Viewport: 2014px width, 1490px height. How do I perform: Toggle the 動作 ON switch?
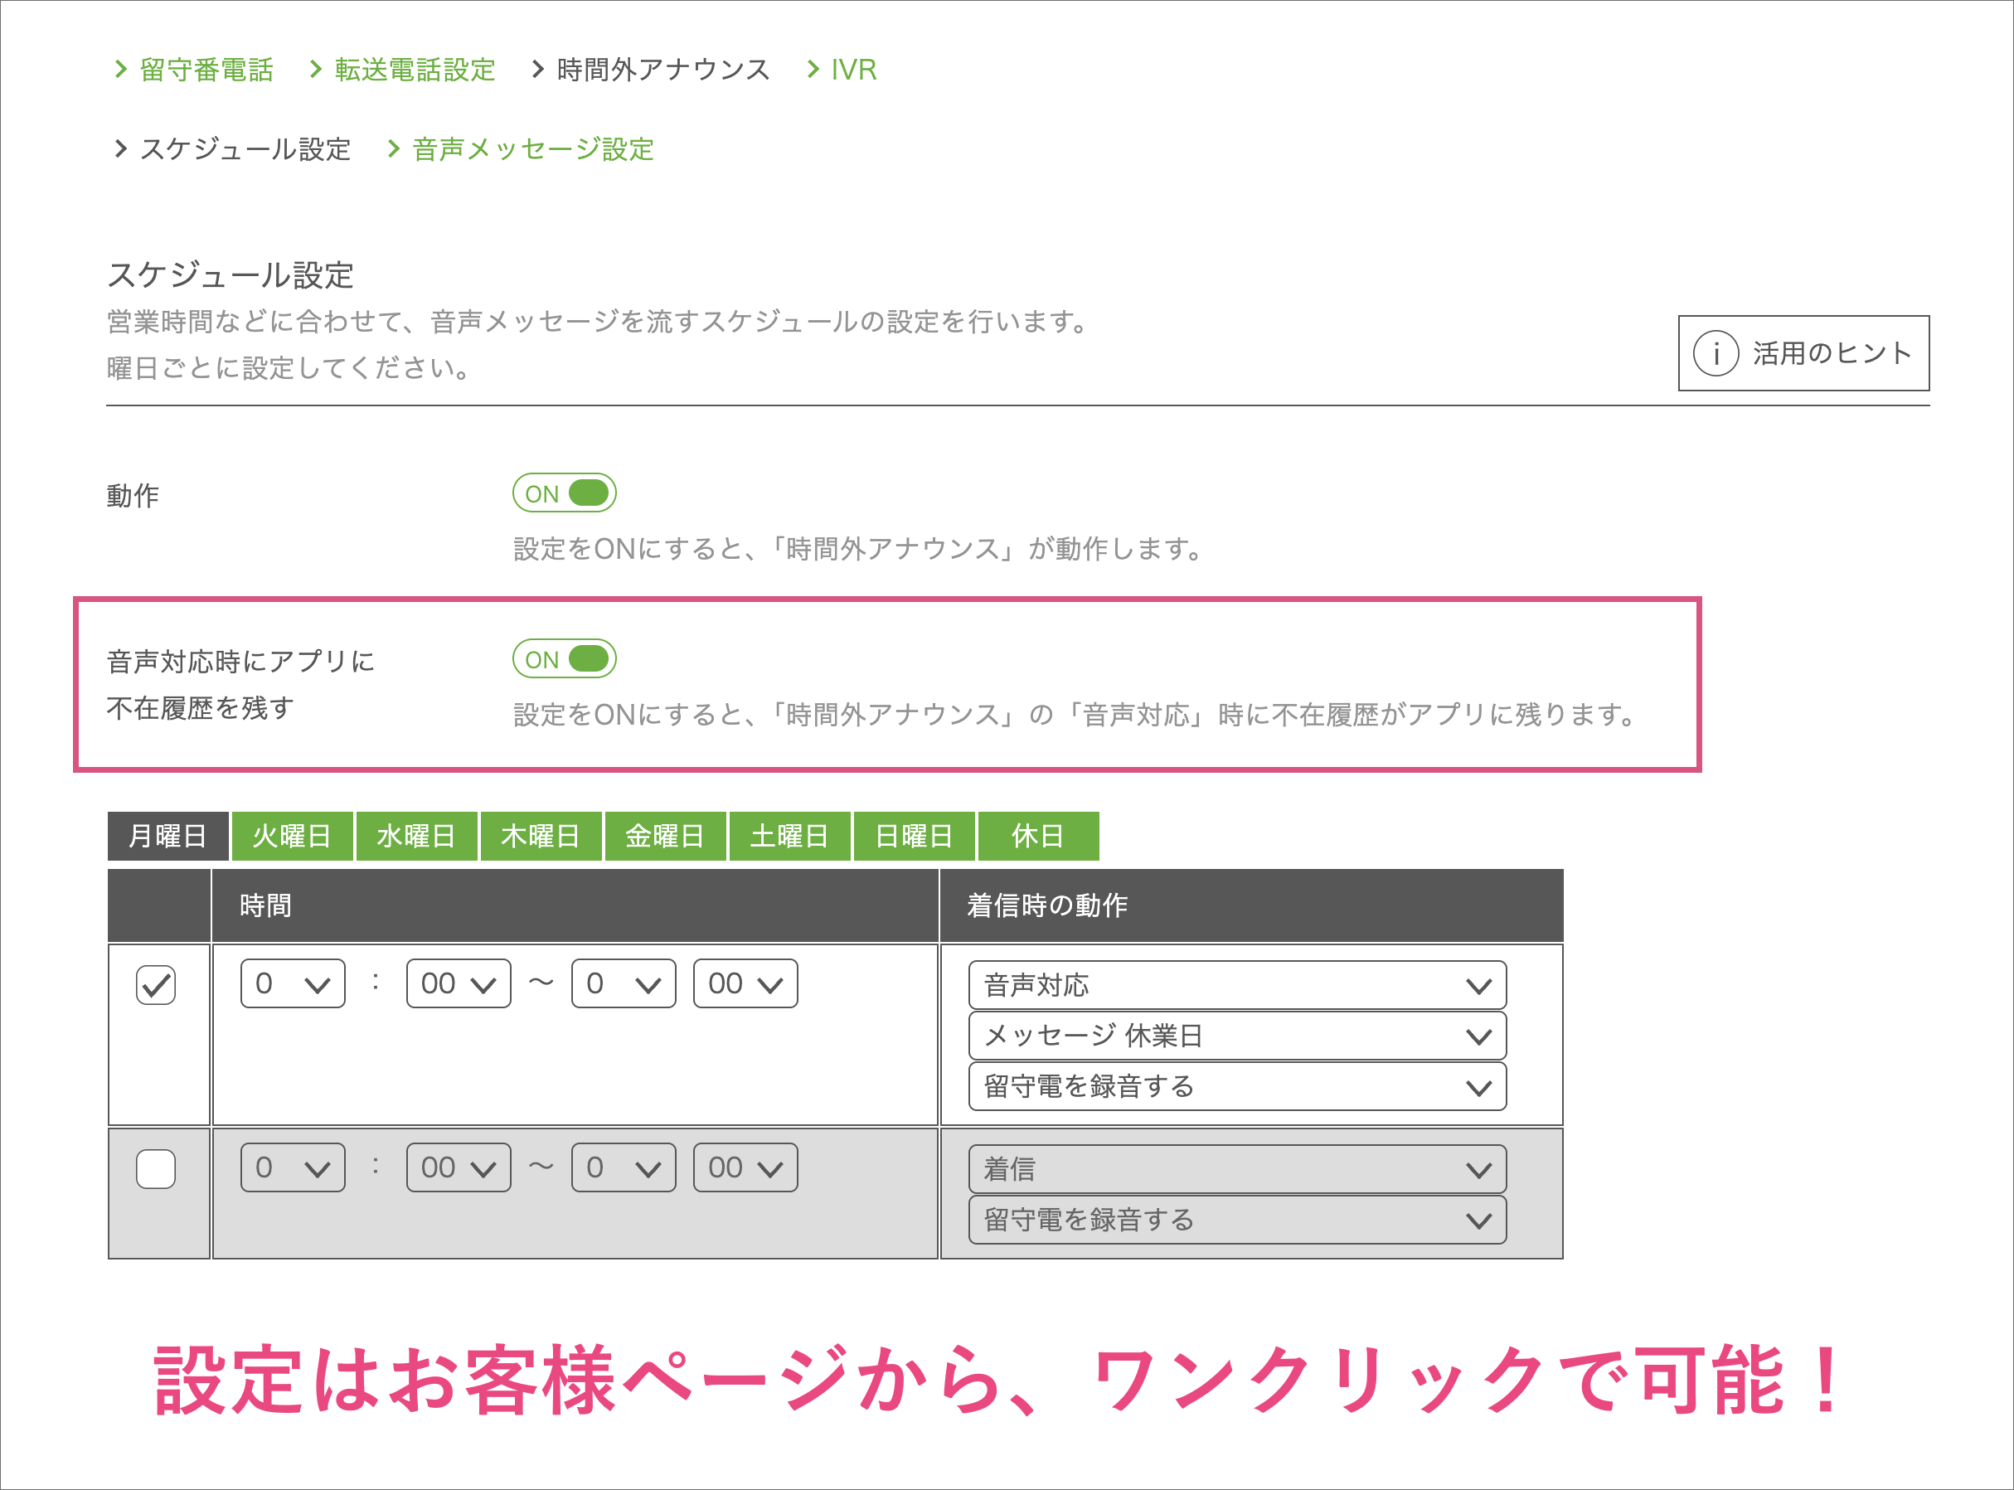(565, 493)
